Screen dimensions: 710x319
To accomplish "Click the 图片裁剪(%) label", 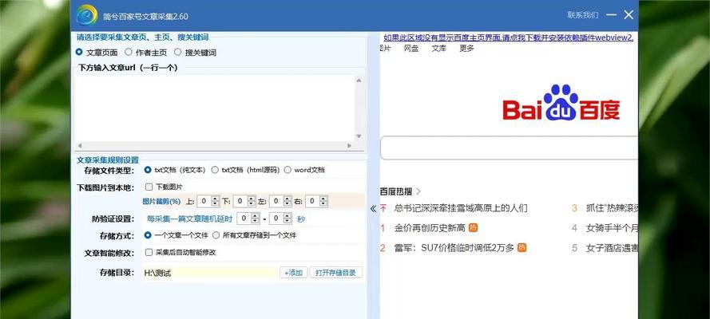I will (x=161, y=201).
